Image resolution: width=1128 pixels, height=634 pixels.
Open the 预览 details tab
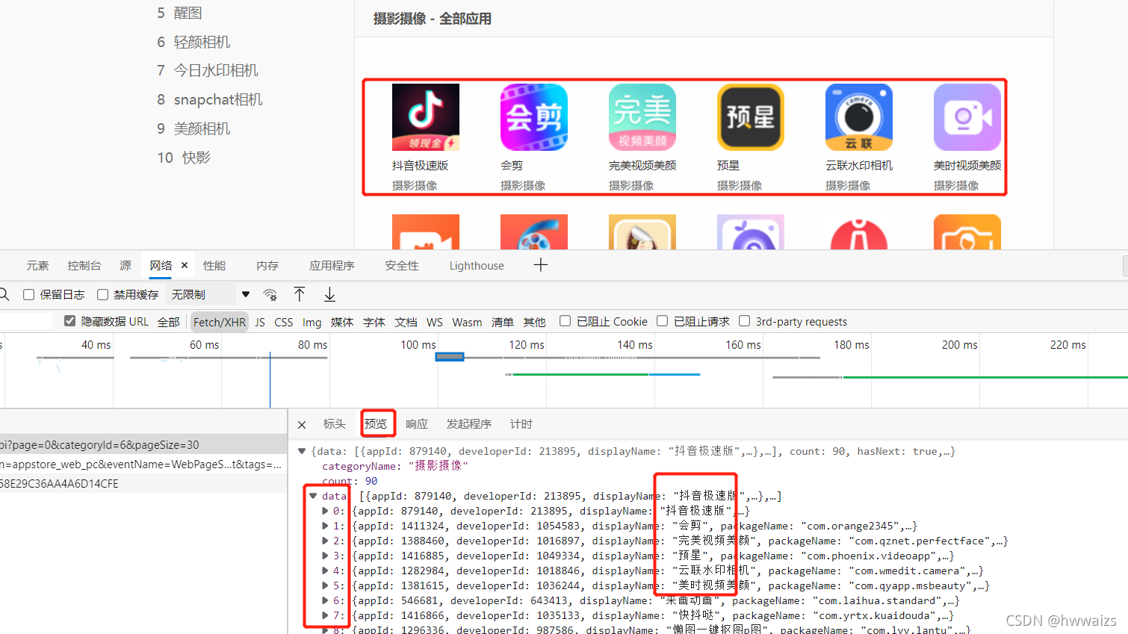[376, 424]
